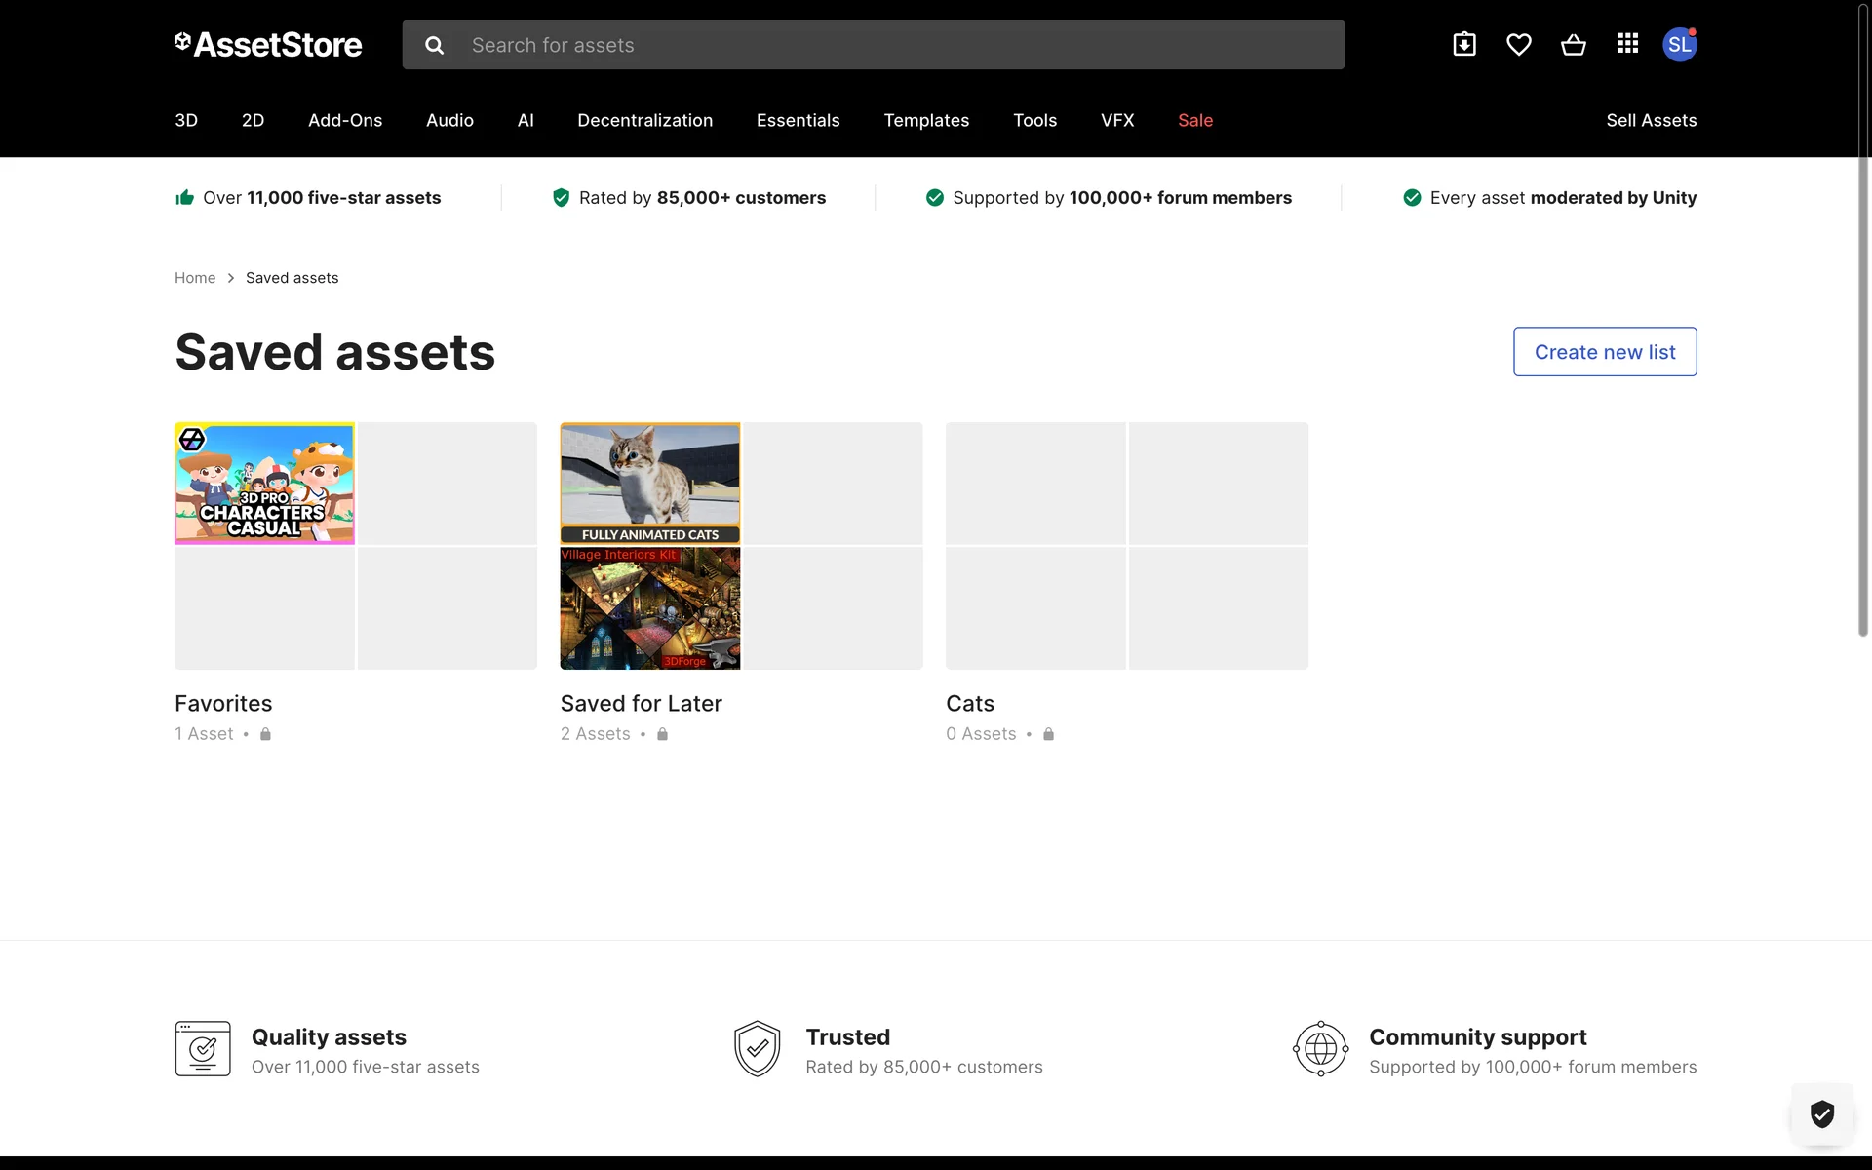Select the Sale menu item
Viewport: 1872px width, 1170px height.
pyautogui.click(x=1195, y=120)
